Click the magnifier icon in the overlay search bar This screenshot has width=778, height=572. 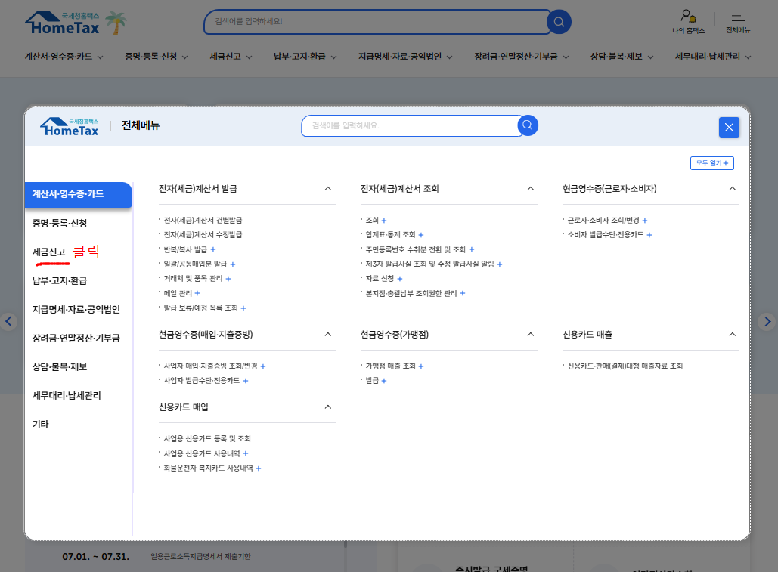[x=527, y=126]
